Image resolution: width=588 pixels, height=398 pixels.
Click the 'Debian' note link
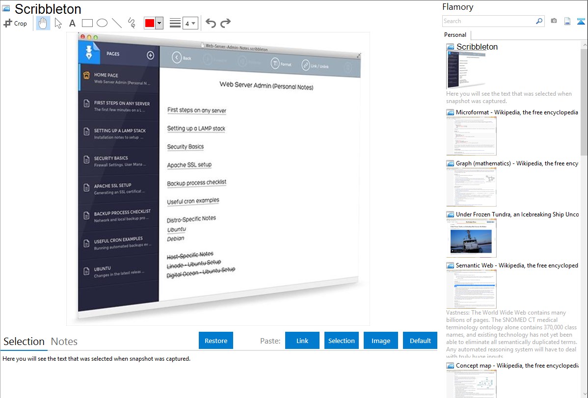(x=176, y=238)
